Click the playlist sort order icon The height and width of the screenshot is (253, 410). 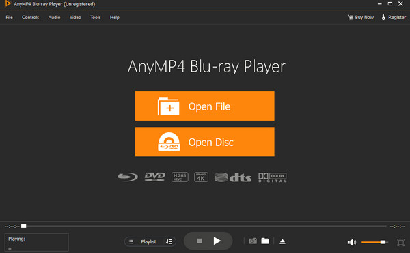point(169,242)
